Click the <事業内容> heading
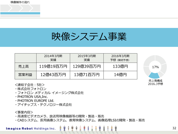 point(24,112)
